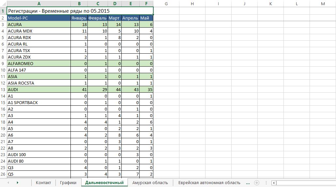
Task: Select the 'ALFA 147' cell
Action: (x=39, y=70)
